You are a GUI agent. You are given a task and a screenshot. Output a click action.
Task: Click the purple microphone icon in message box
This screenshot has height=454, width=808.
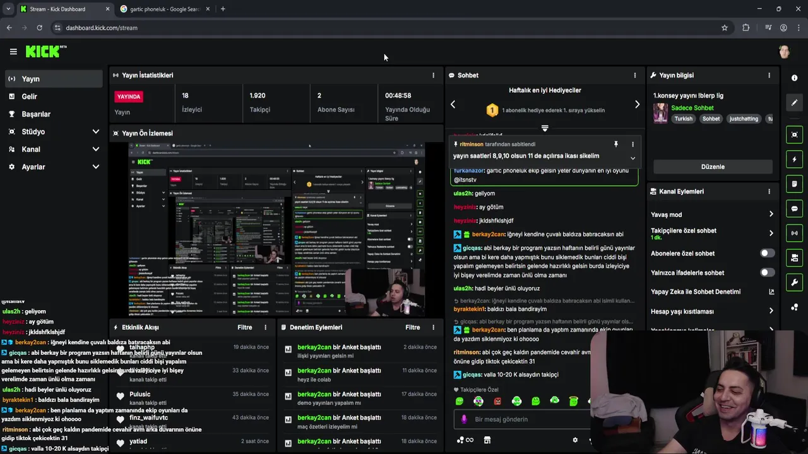pos(464,419)
